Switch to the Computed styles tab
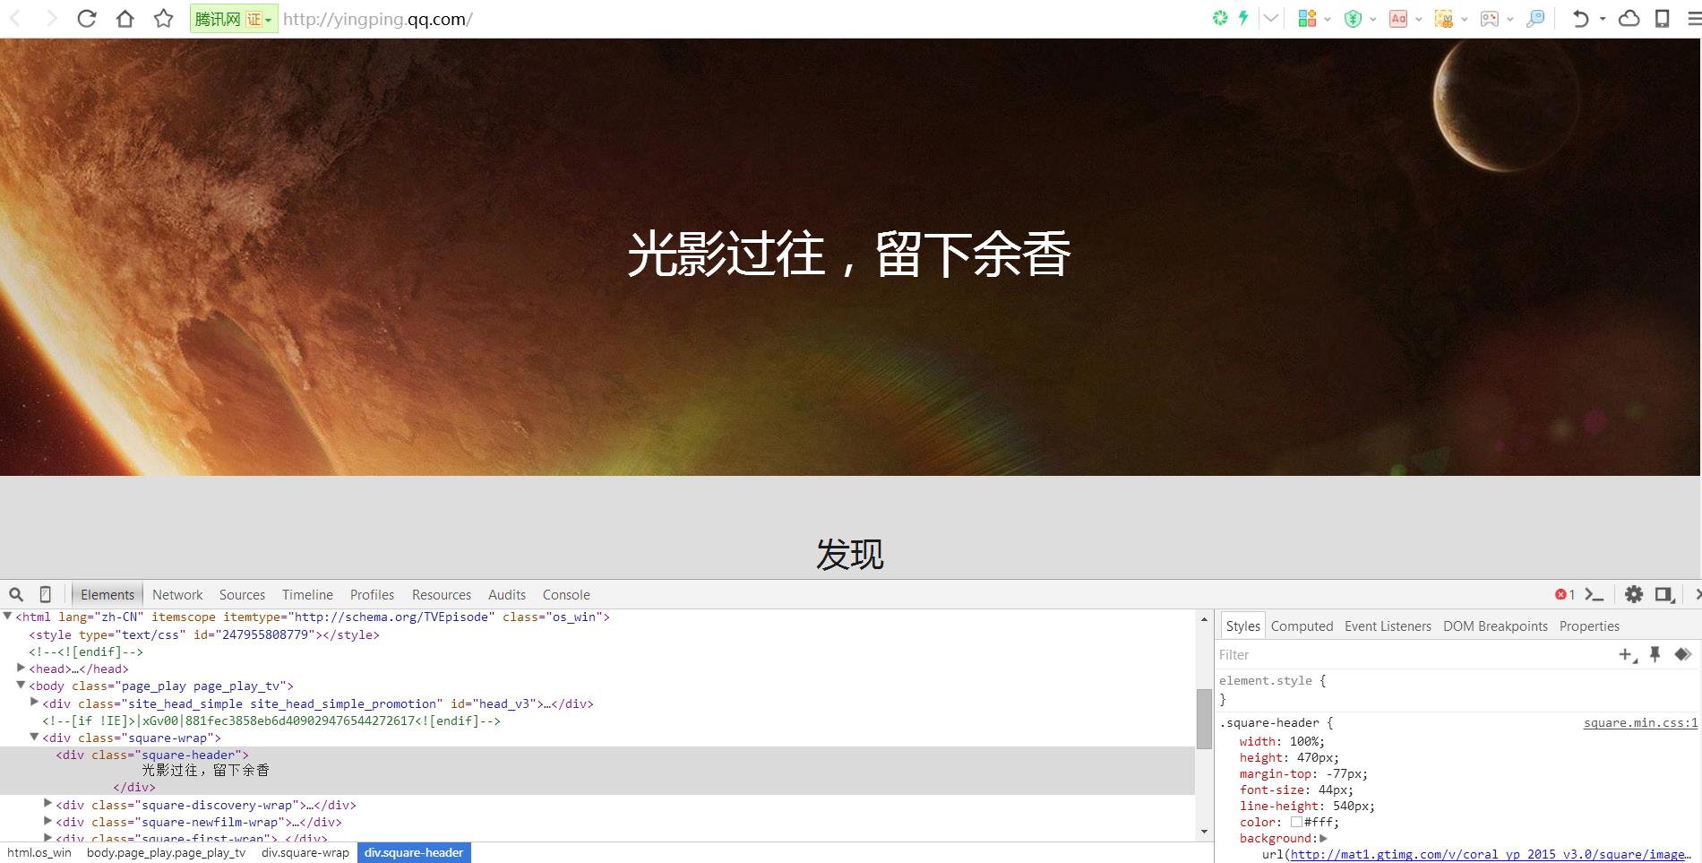 (1302, 626)
